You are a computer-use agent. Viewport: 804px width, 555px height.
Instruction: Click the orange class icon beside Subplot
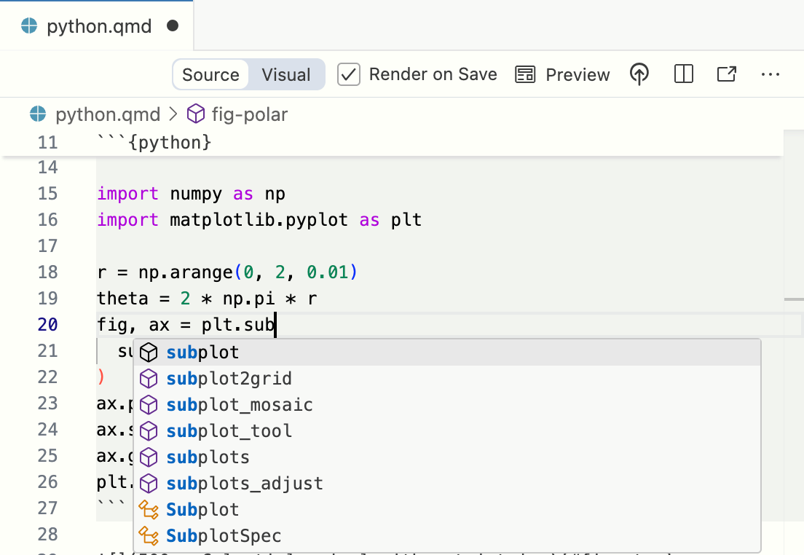(x=149, y=509)
